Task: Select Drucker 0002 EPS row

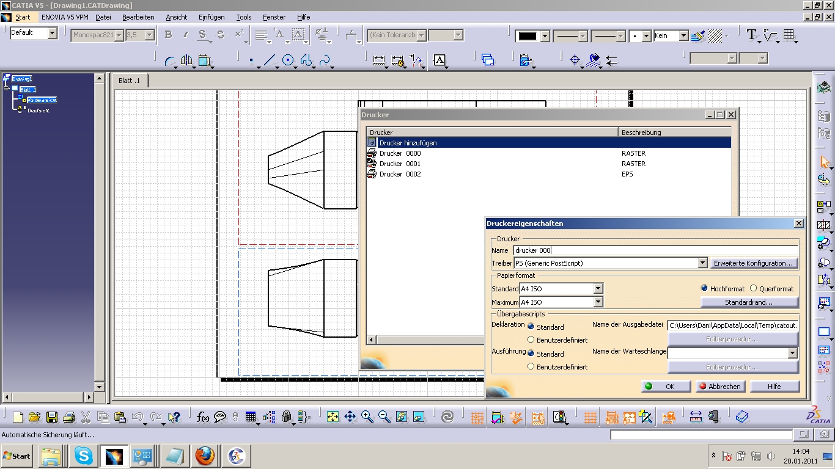Action: (x=549, y=174)
